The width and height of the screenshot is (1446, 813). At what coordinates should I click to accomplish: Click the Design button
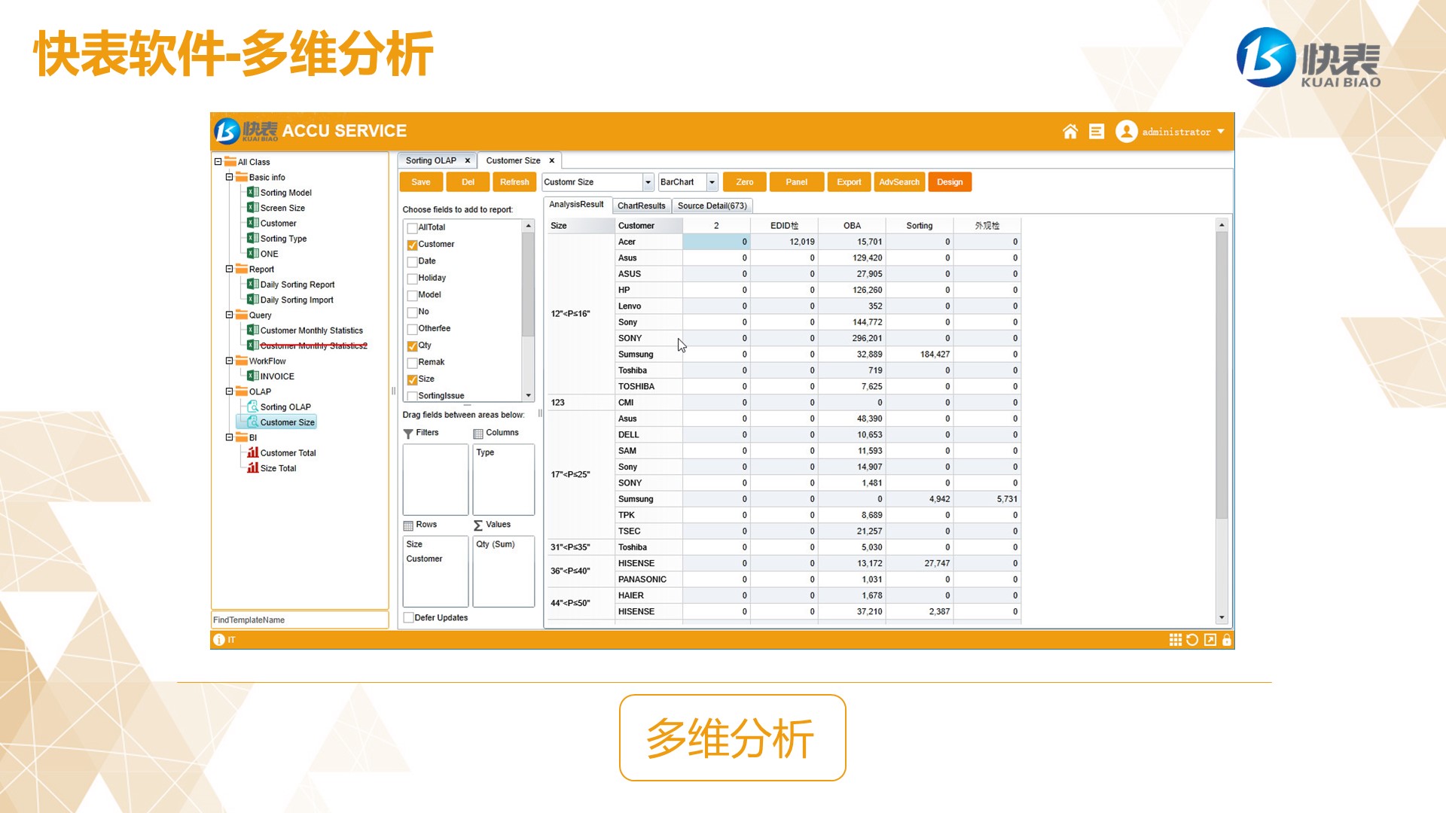click(x=950, y=182)
